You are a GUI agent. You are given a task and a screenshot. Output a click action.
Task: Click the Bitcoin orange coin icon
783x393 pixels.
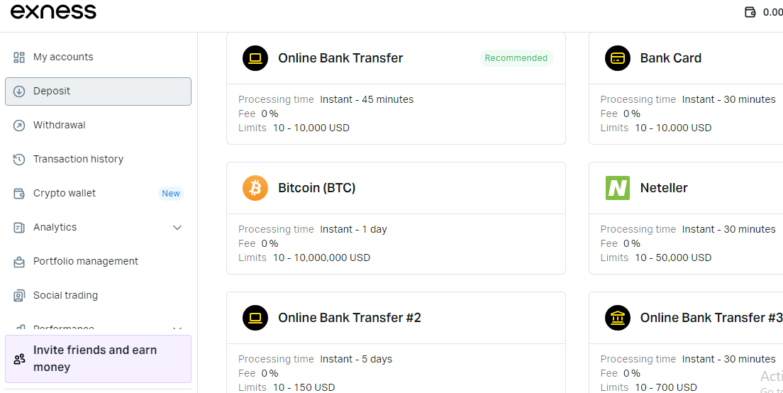(x=255, y=188)
